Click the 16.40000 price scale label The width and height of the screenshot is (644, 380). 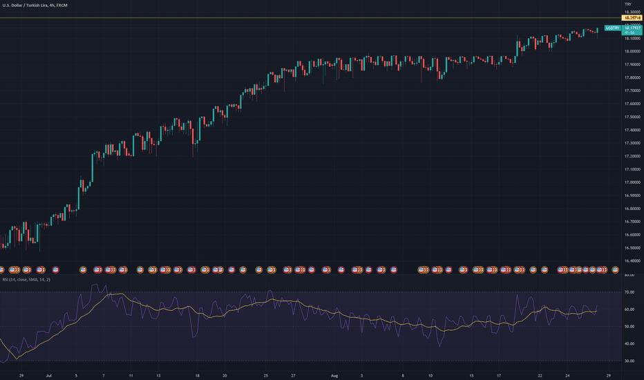point(632,261)
